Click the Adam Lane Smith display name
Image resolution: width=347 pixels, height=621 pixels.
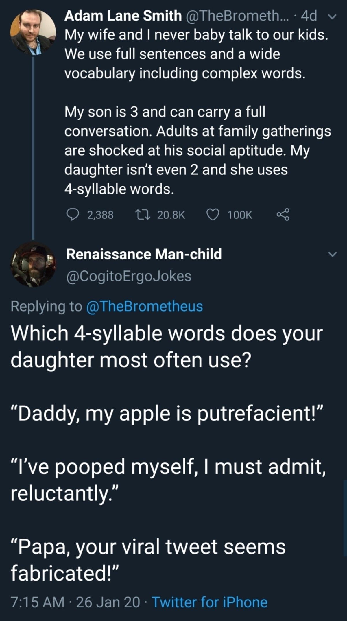[123, 16]
